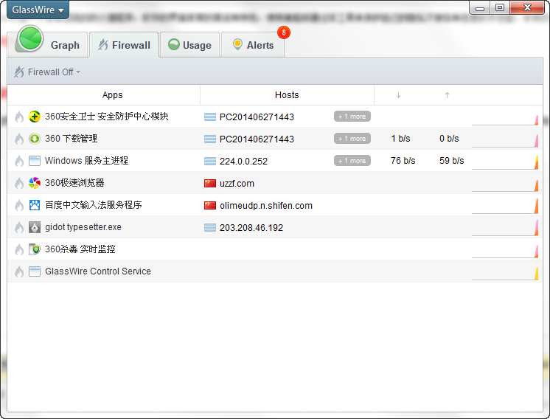The width and height of the screenshot is (550, 419).
Task: Click the green GlassWire globe logo
Action: coord(30,38)
